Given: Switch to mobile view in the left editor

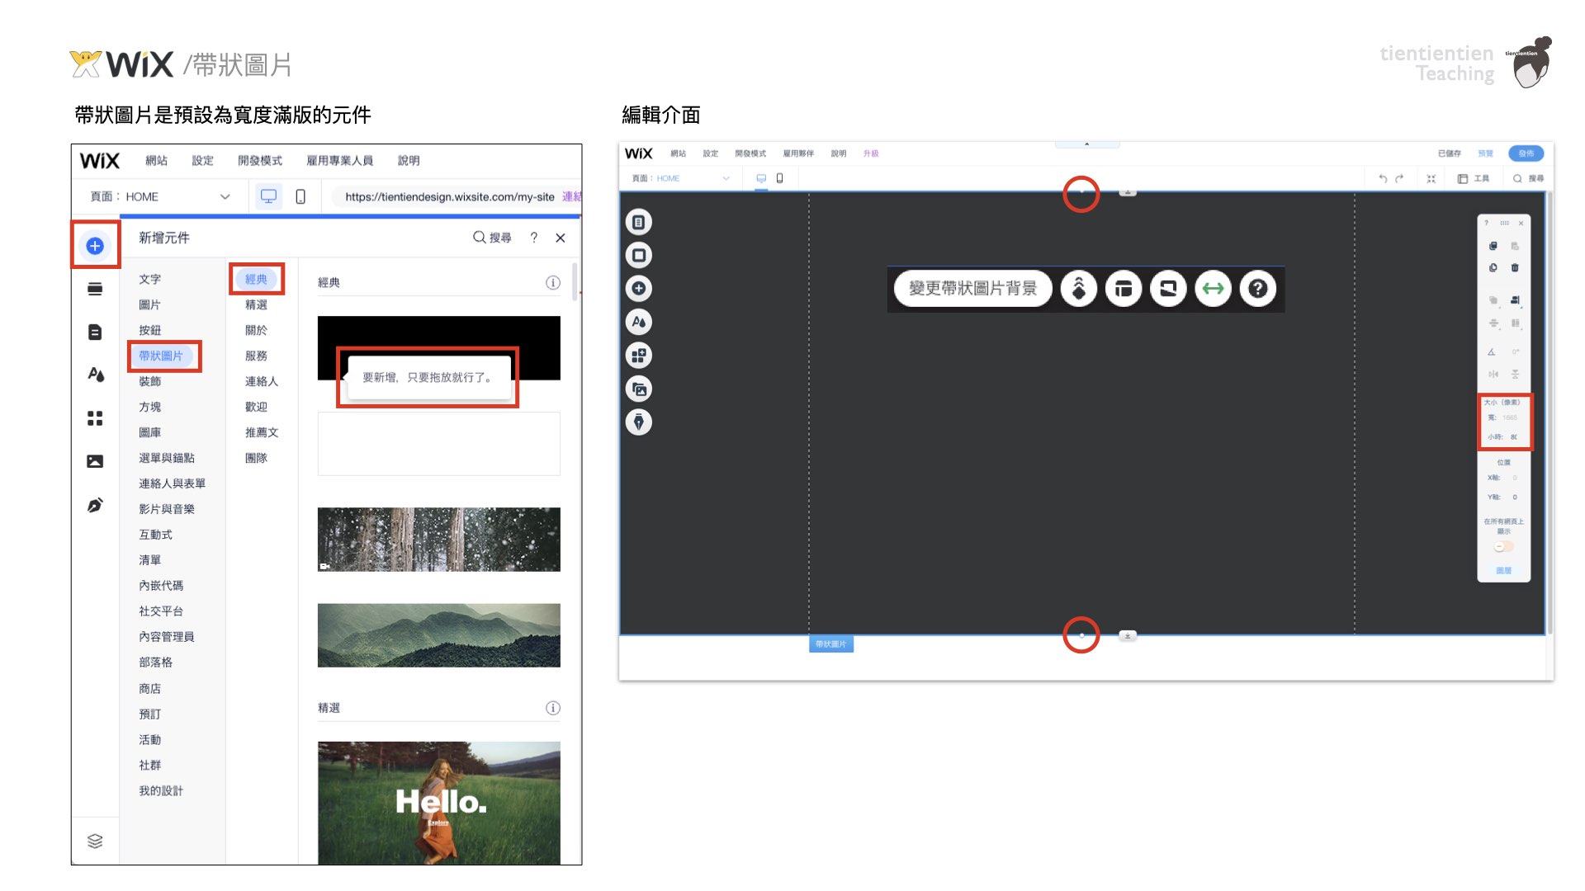Looking at the screenshot, I should pyautogui.click(x=300, y=196).
